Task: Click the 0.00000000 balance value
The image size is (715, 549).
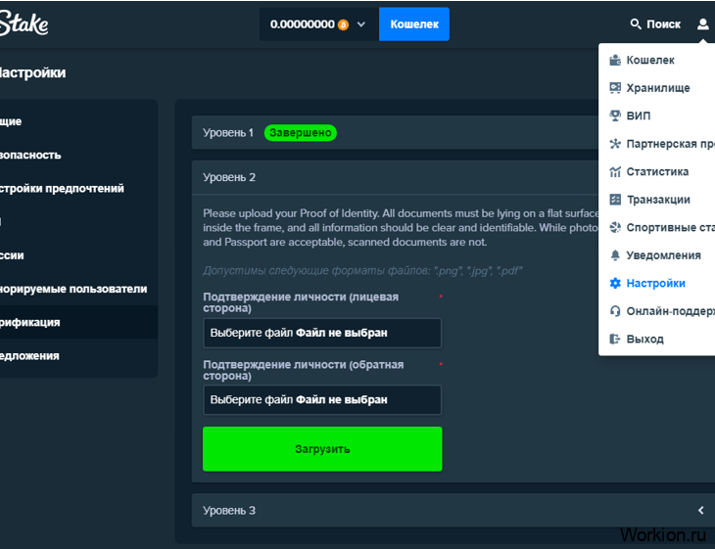Action: [303, 24]
